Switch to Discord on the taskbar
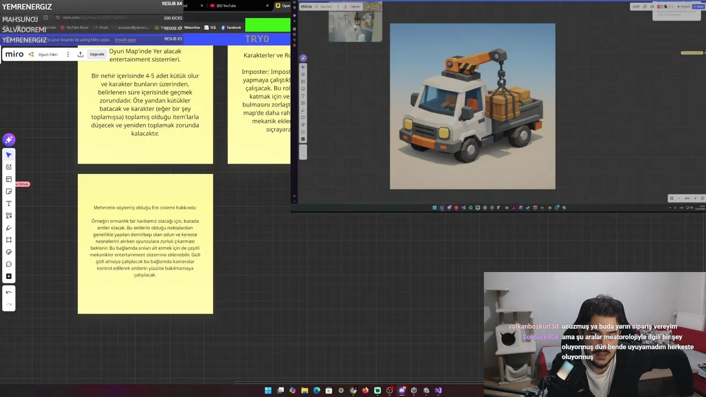Viewport: 706px width, 397px height. (x=402, y=390)
